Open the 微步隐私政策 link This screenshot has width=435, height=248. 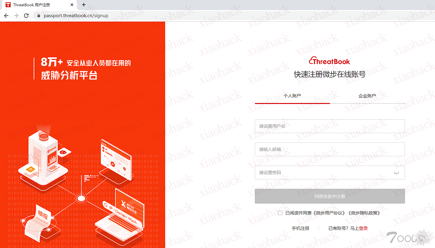pos(365,213)
